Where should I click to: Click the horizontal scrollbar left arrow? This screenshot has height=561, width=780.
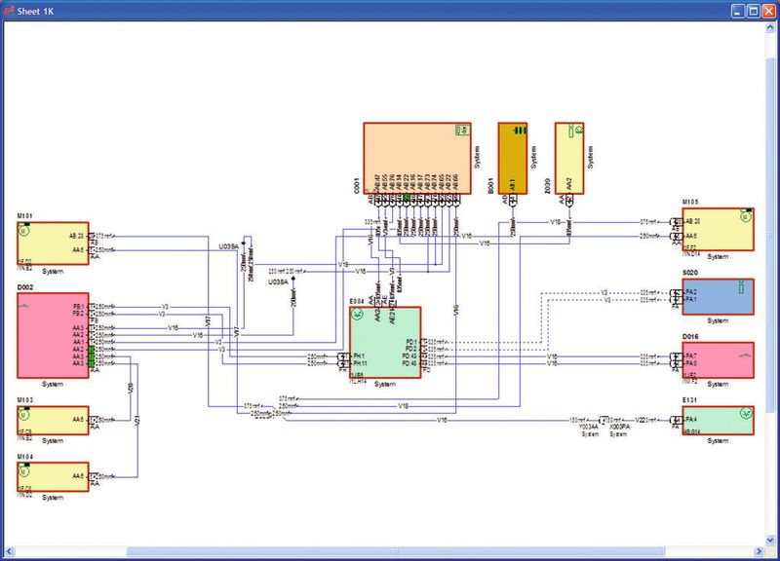9,551
